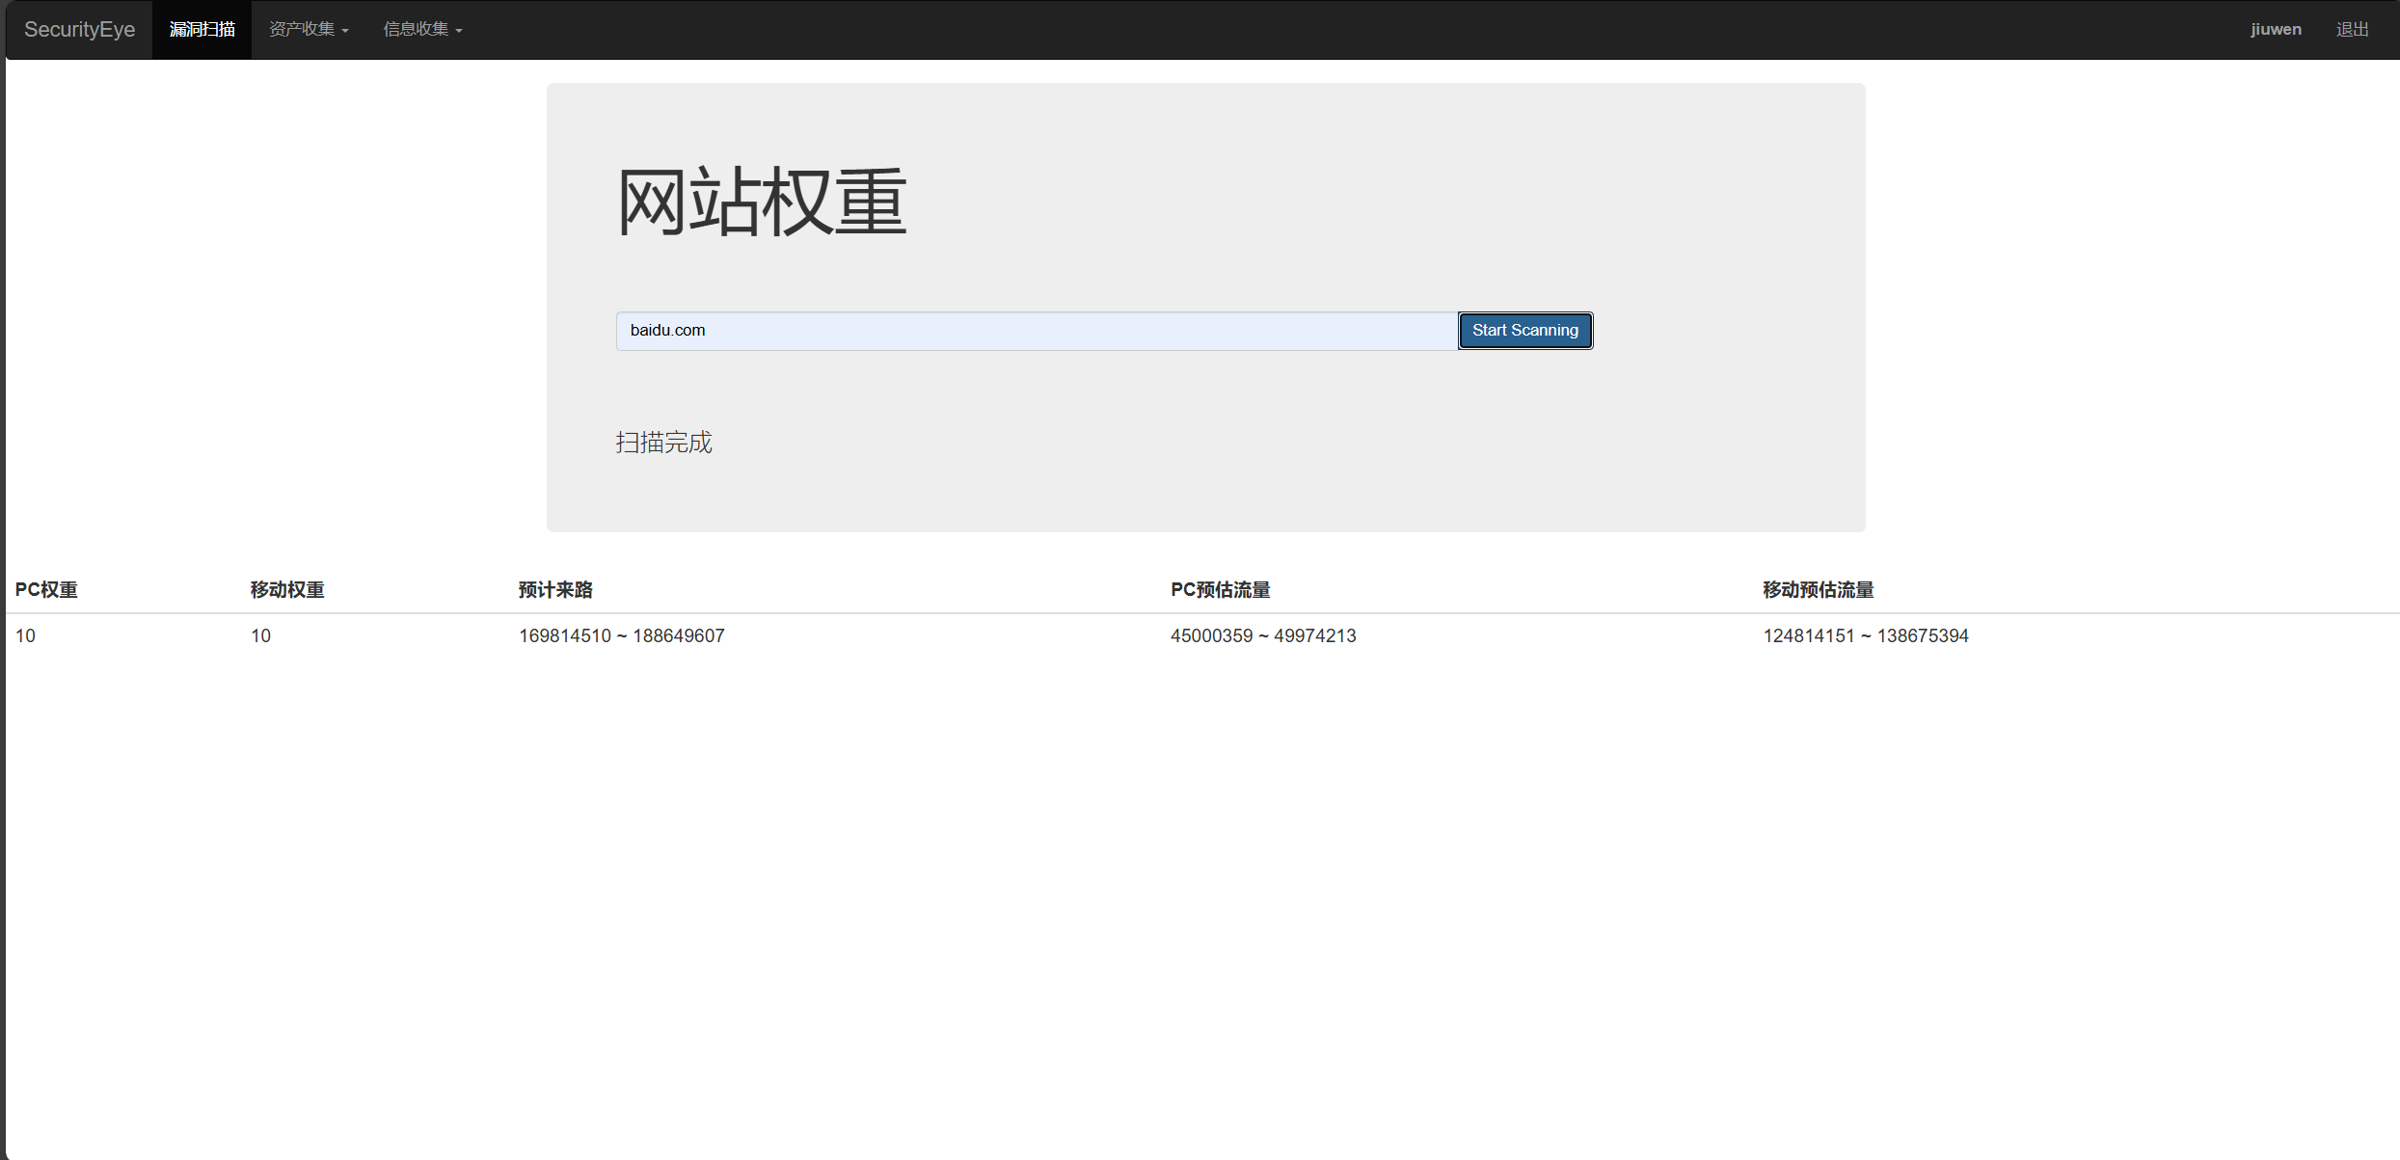Select the PC weight value 10
Image resolution: width=2400 pixels, height=1160 pixels.
pos(25,635)
